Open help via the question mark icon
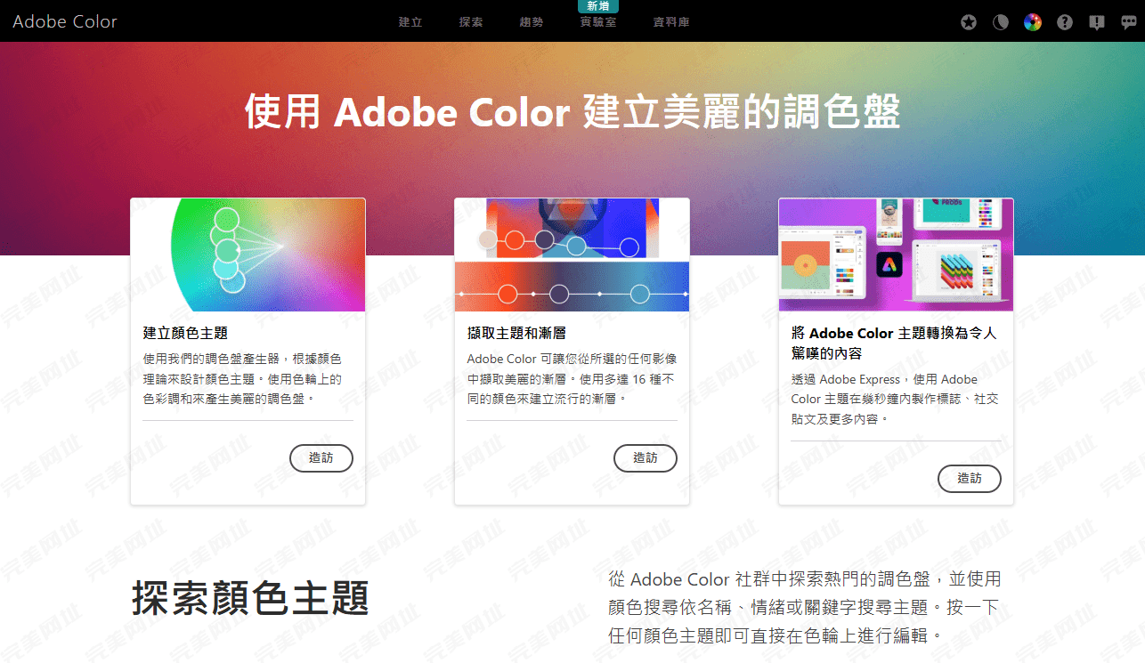1145x663 pixels. point(1065,22)
